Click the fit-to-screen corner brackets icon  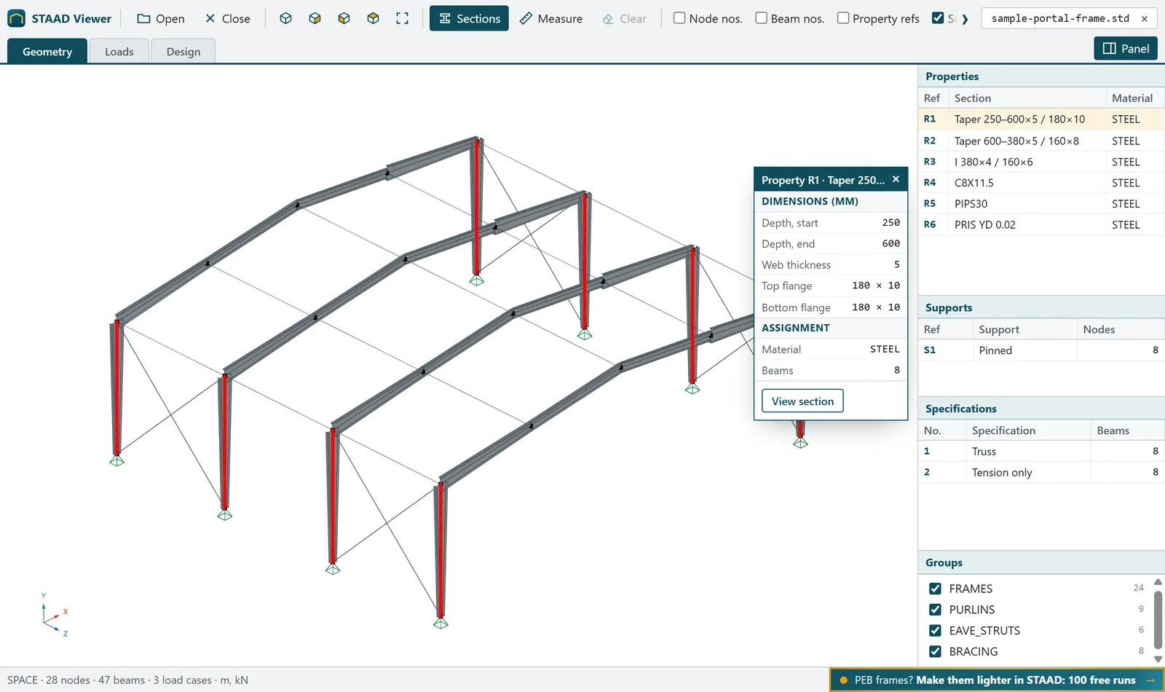click(402, 18)
